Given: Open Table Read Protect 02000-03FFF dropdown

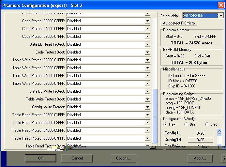Looking at the screenshot, I should click(147, 123).
